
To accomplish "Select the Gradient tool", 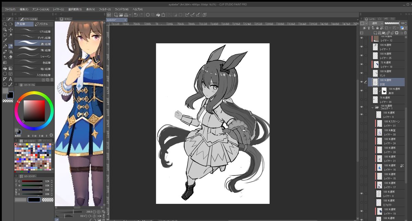I will (x=11, y=68).
